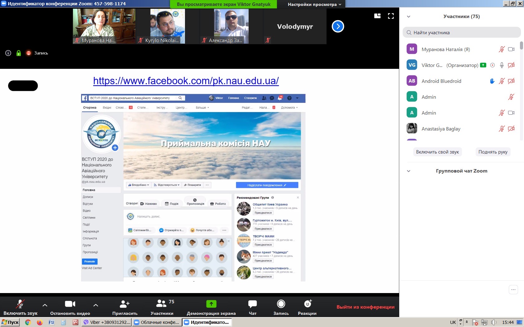Viewport: 524px width, 327px height.
Task: Click the Record circle icon
Action: (281, 304)
